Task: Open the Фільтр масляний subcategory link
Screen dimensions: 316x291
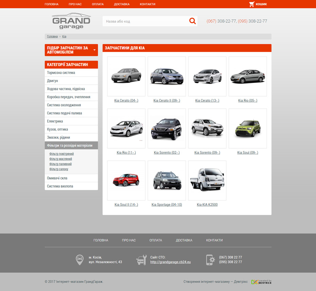Action: 61,159
